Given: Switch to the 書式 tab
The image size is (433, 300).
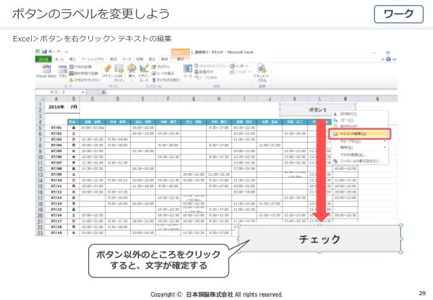Looking at the screenshot, I should (181, 59).
